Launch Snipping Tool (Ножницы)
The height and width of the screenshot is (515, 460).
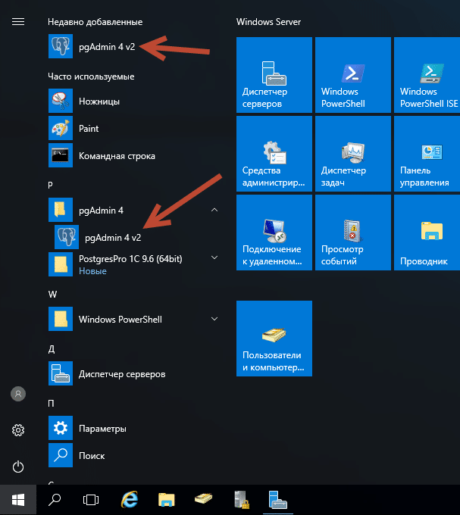point(99,101)
